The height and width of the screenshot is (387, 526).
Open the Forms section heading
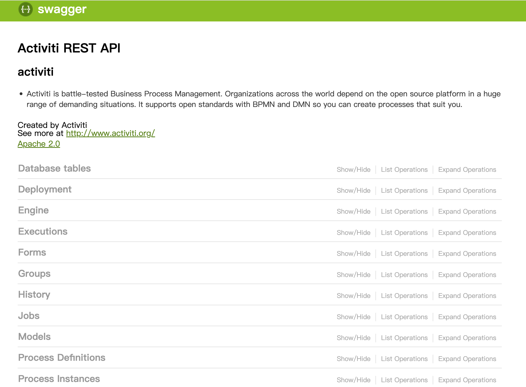coord(32,253)
